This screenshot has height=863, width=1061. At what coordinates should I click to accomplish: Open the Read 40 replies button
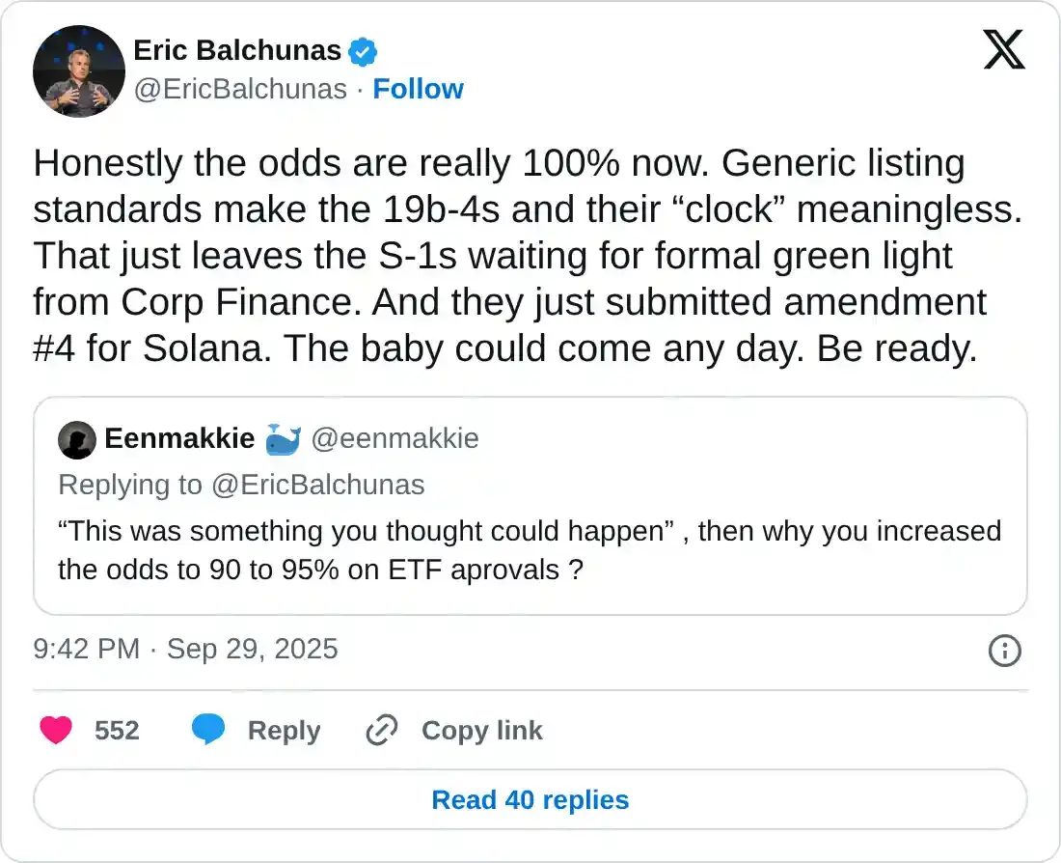coord(530,800)
